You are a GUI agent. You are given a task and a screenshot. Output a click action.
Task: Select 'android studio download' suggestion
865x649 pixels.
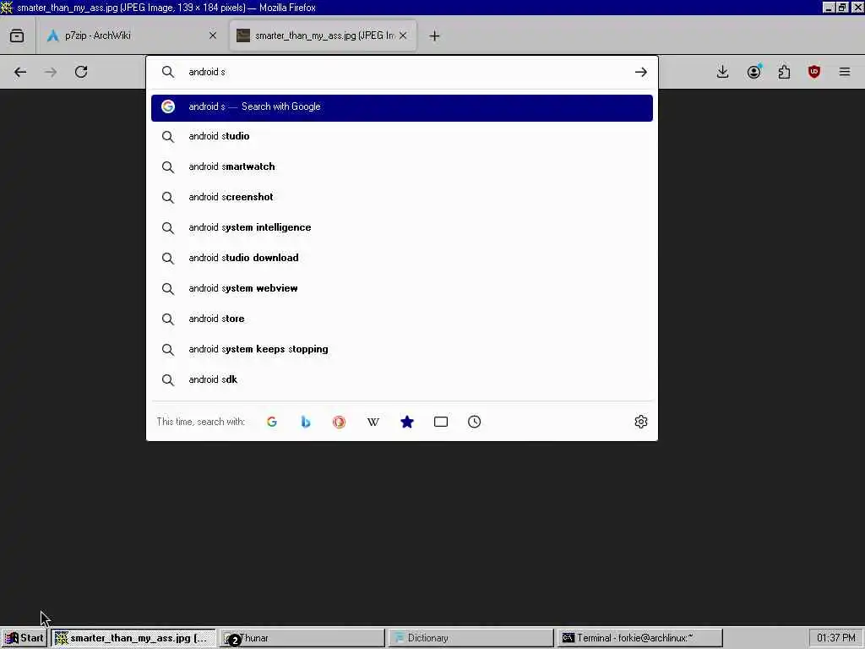coord(401,258)
